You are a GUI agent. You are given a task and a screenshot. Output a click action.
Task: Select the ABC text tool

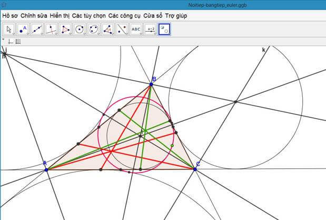pos(136,30)
